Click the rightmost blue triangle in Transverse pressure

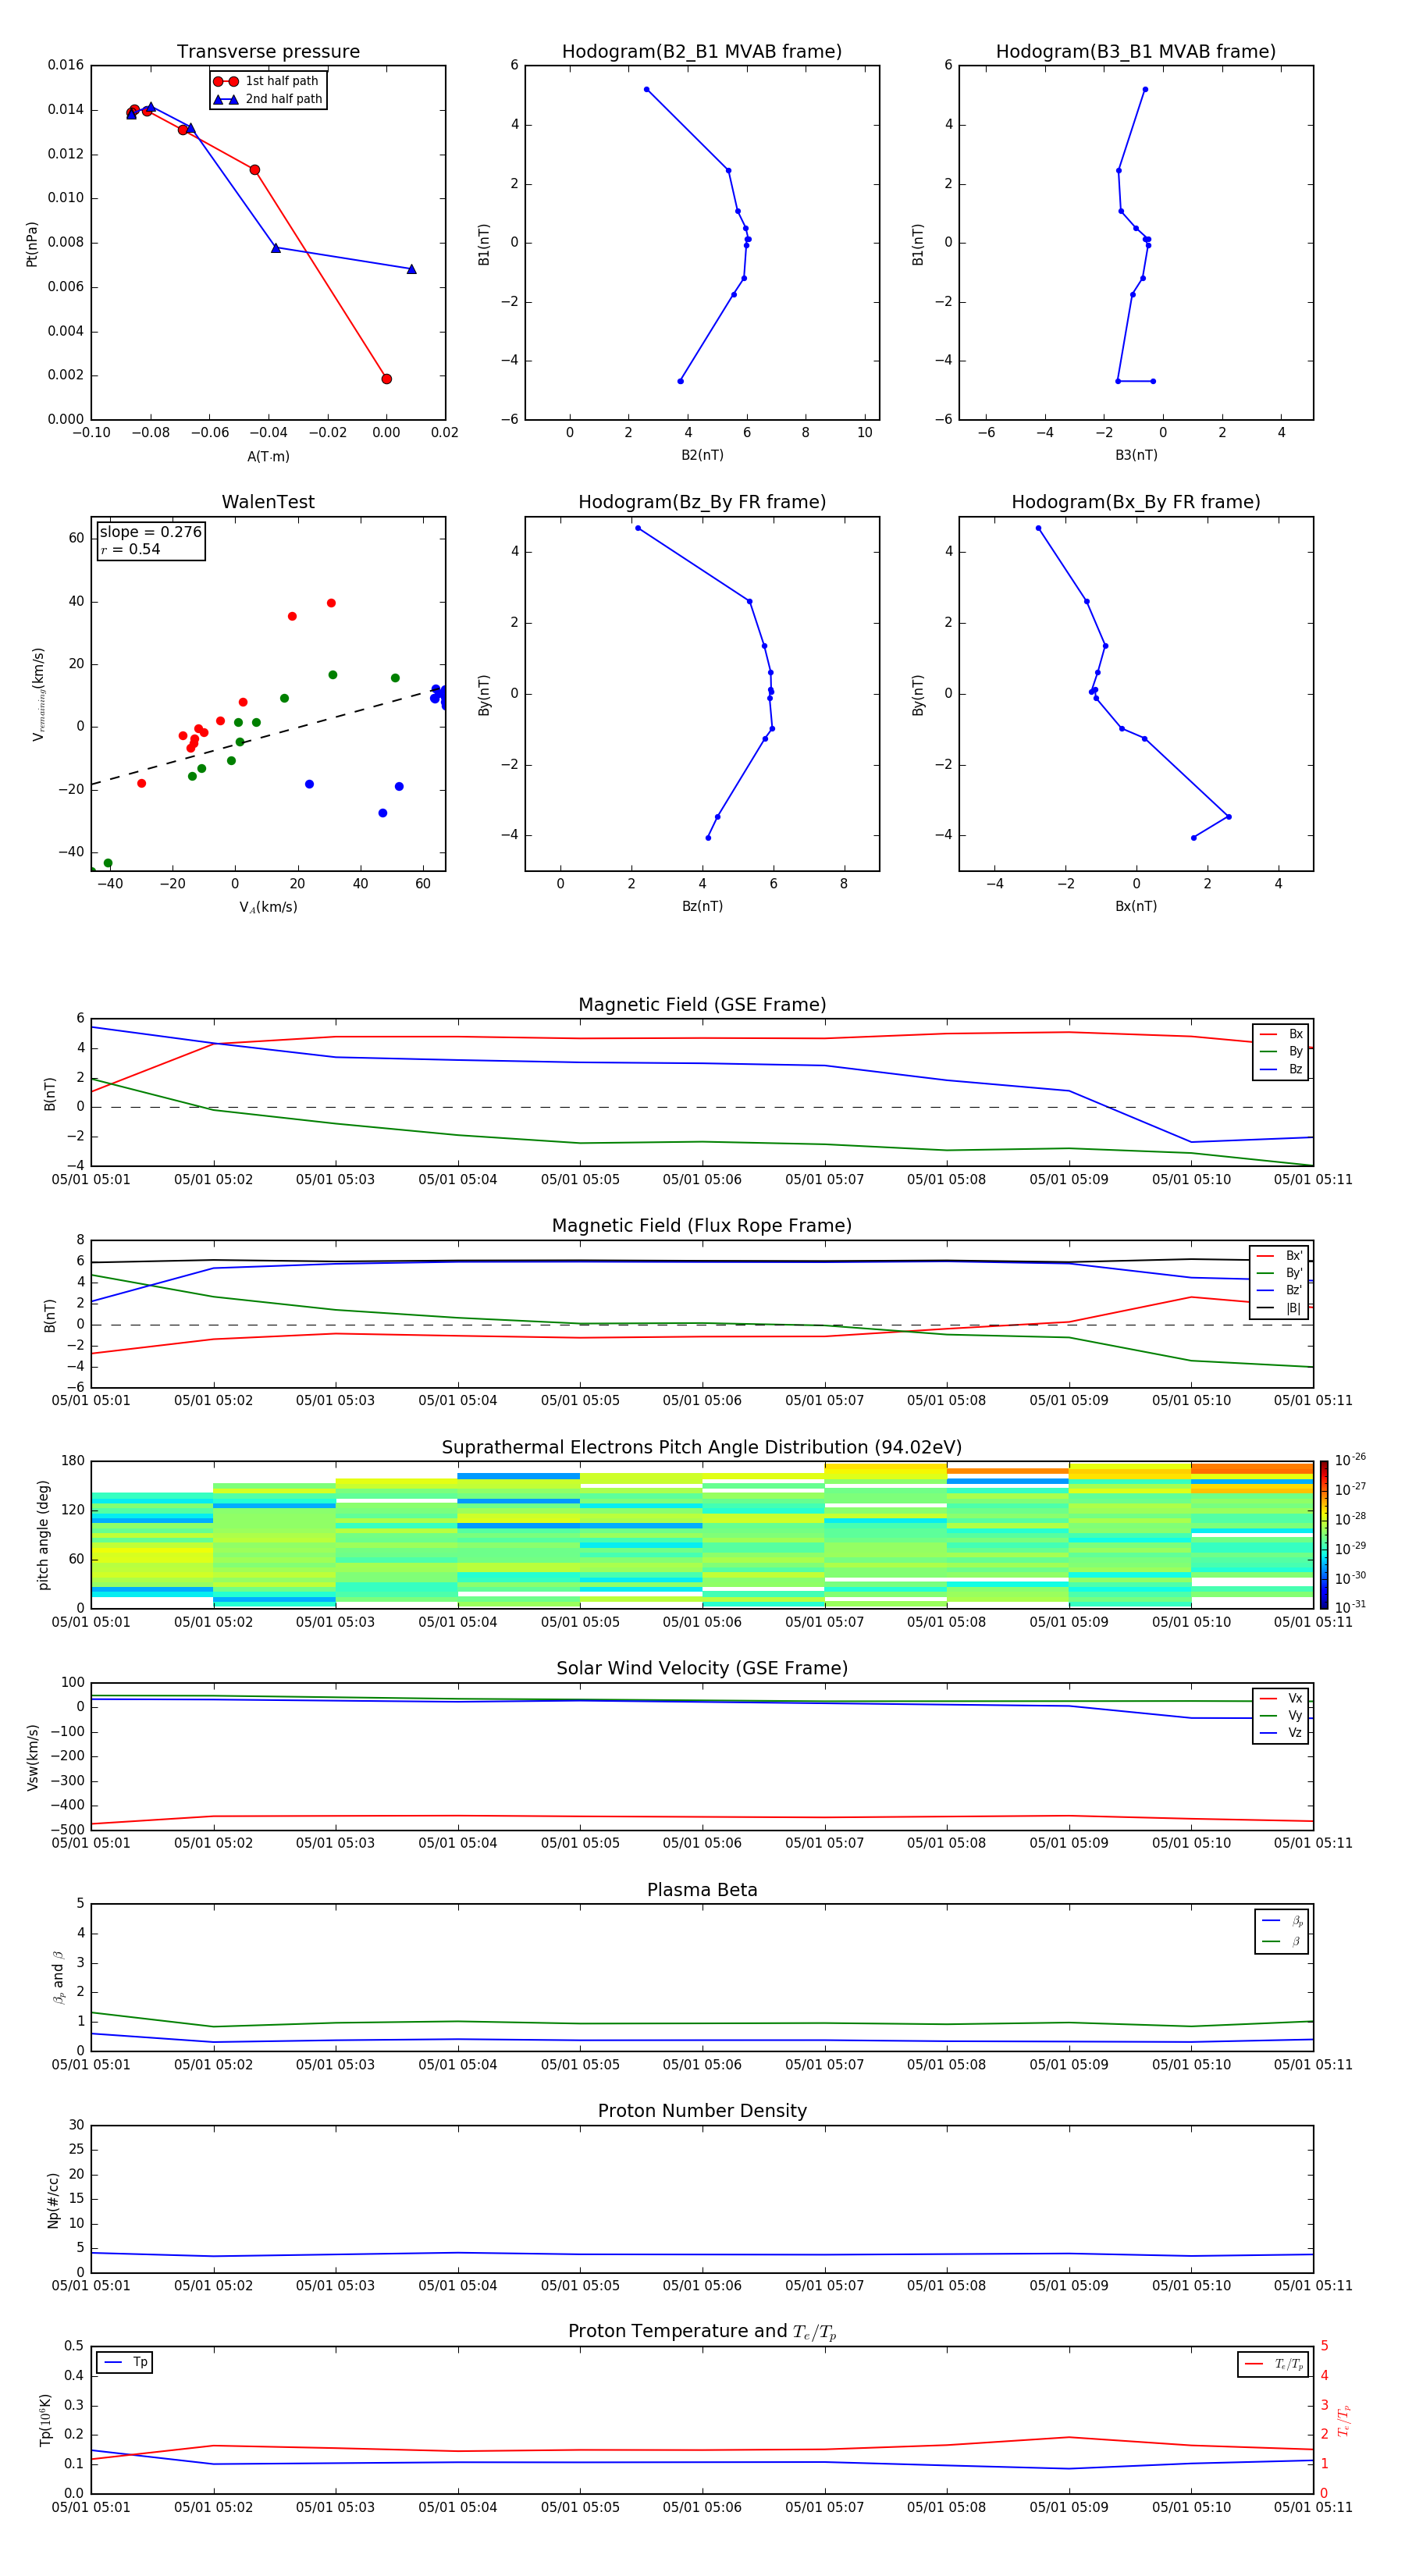click(x=411, y=269)
